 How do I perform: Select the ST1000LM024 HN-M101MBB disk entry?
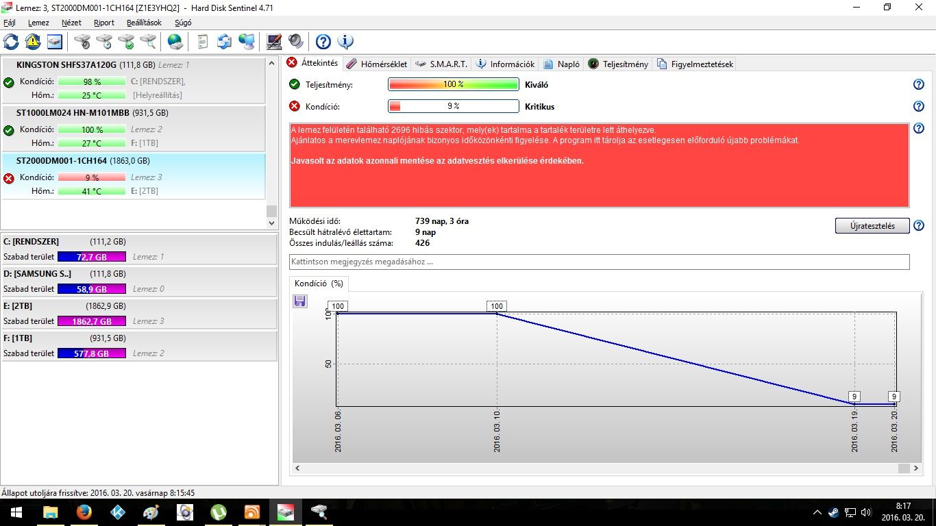click(134, 128)
